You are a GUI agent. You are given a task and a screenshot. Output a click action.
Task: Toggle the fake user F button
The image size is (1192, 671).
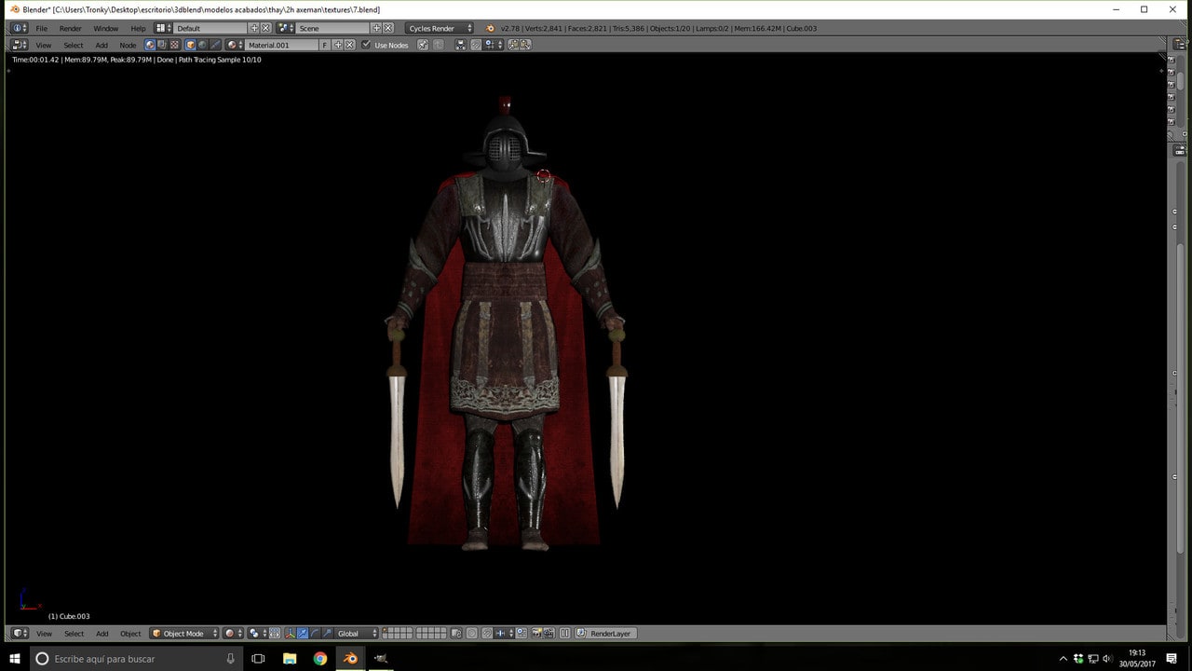(x=325, y=45)
